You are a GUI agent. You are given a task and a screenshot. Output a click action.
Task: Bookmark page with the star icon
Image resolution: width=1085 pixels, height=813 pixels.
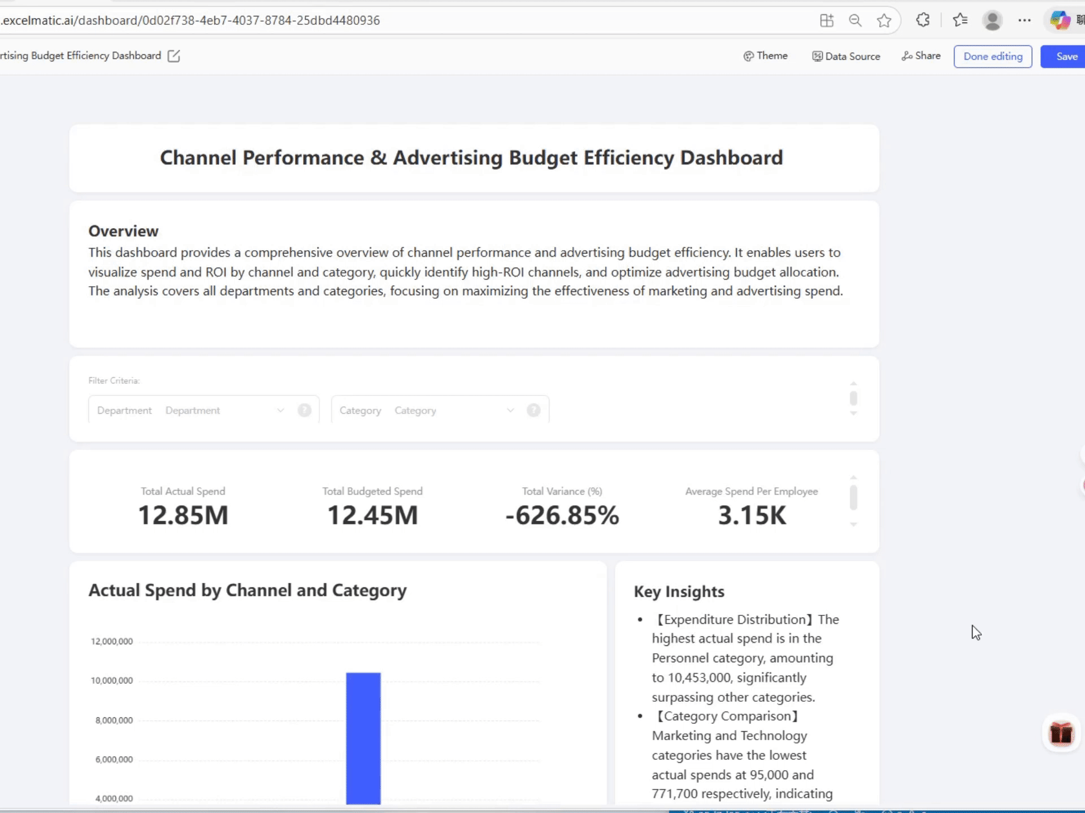(x=884, y=21)
